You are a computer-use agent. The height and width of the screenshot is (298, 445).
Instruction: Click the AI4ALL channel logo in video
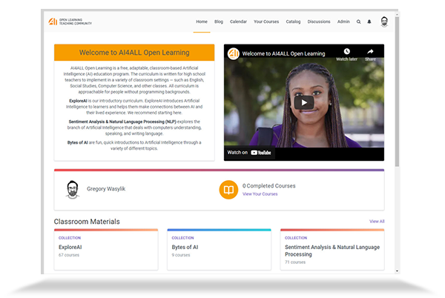[234, 53]
